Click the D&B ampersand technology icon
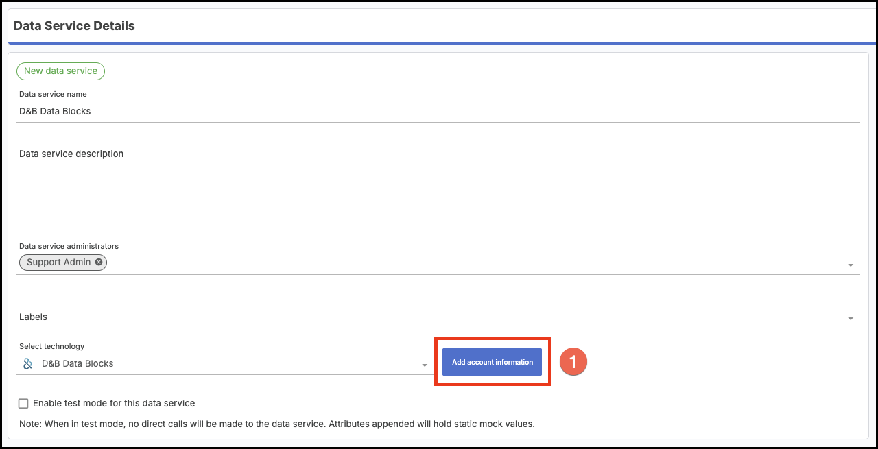Image resolution: width=878 pixels, height=449 pixels. 28,364
